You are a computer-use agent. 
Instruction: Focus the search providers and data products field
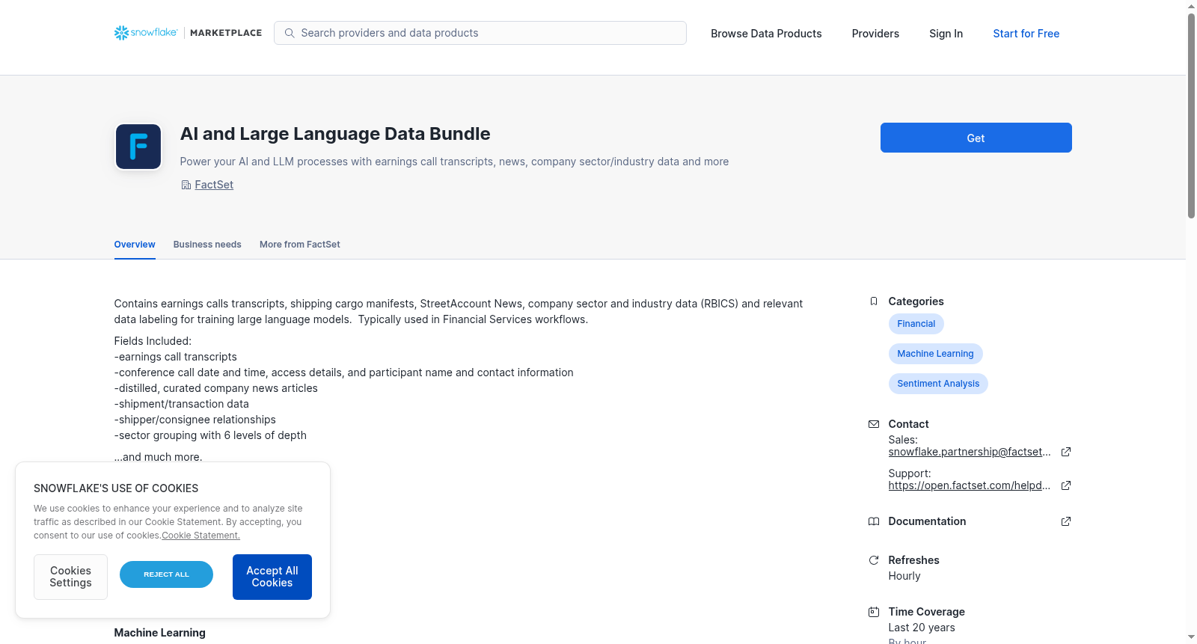[480, 33]
